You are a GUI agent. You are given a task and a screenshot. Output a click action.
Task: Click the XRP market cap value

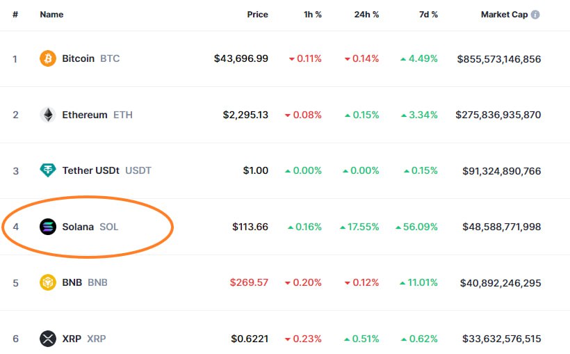[x=501, y=339]
